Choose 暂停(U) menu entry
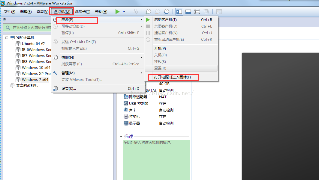Screen dimensions: 319x180 click(x=97, y=33)
